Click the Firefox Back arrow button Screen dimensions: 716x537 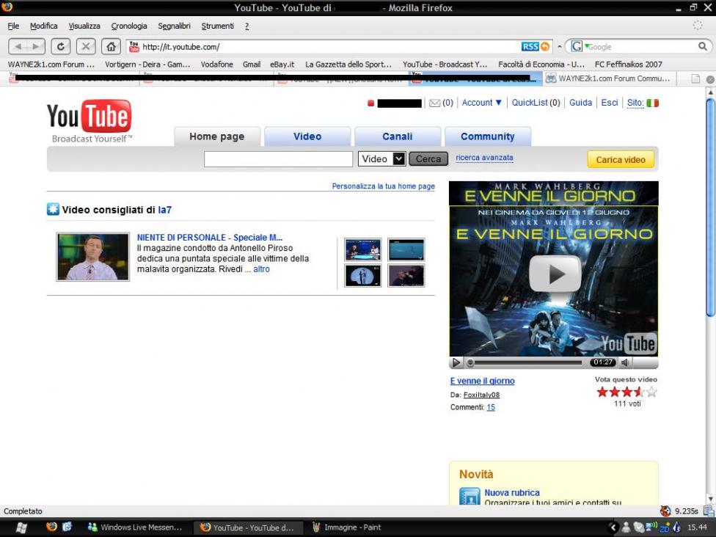18,46
